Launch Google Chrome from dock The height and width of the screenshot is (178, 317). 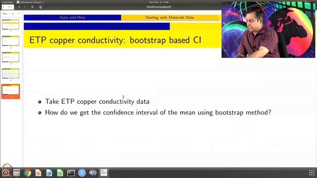pos(28,173)
